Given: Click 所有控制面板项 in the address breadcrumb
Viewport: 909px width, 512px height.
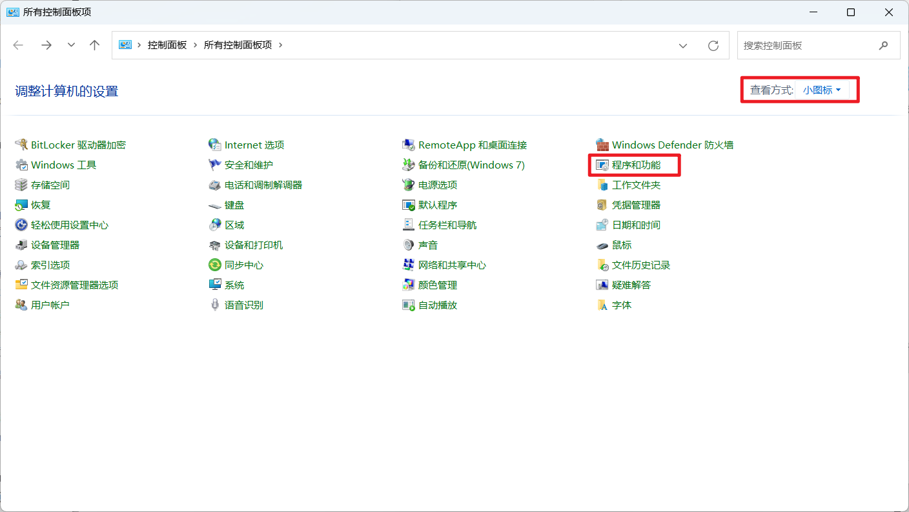Looking at the screenshot, I should 238,45.
